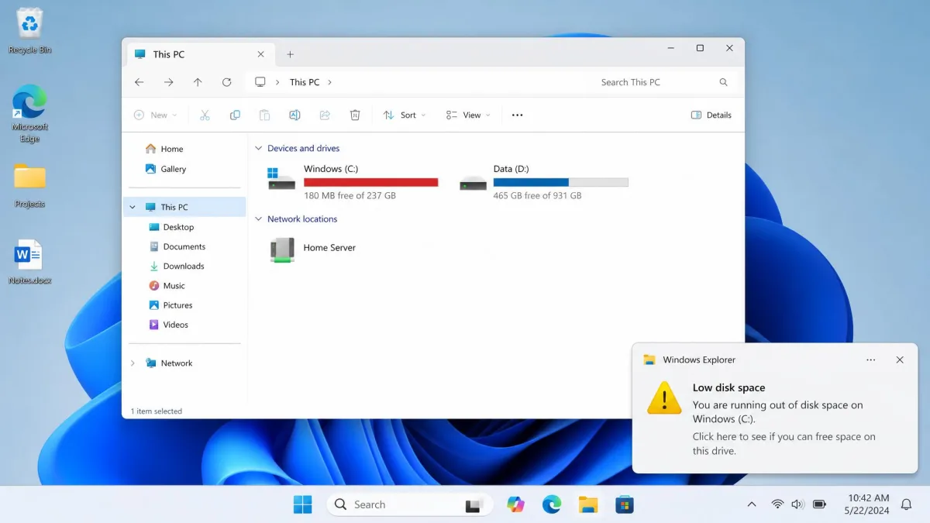Open Edge from the taskbar

[x=552, y=504]
